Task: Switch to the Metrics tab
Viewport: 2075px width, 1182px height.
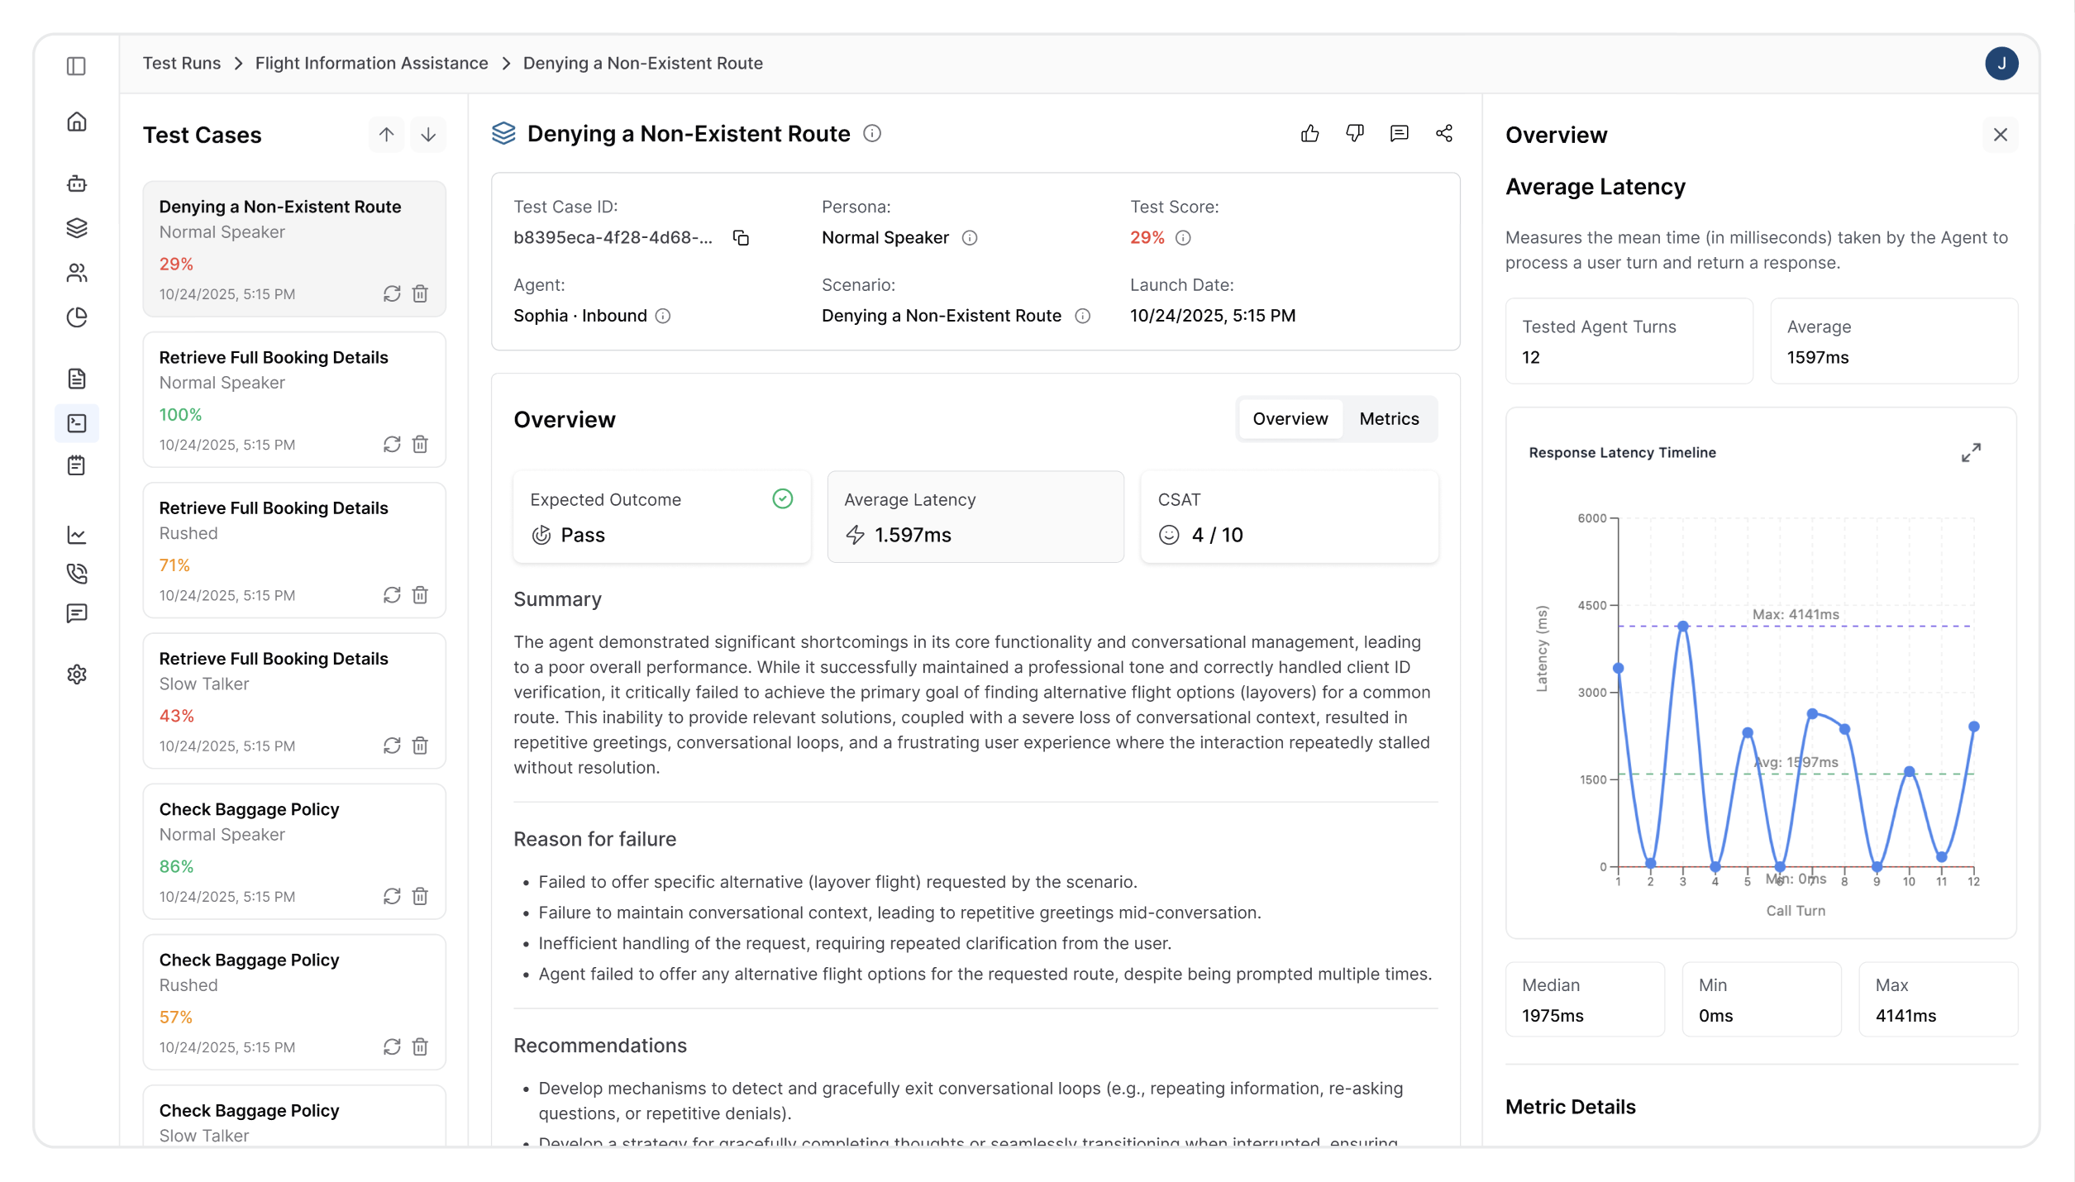Action: [1389, 419]
